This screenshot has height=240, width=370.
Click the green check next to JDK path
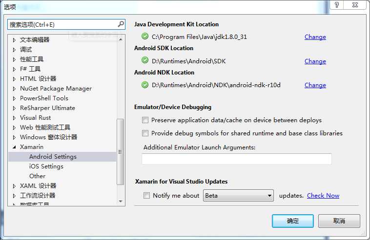[x=144, y=36]
